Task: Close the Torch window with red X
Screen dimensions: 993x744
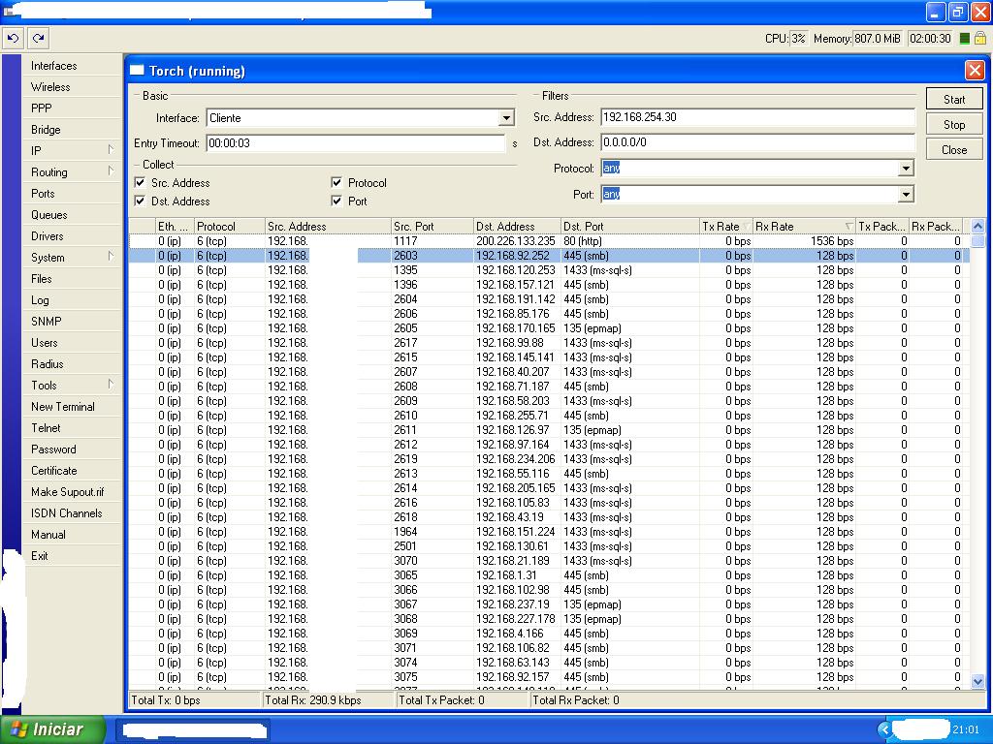Action: click(x=974, y=70)
